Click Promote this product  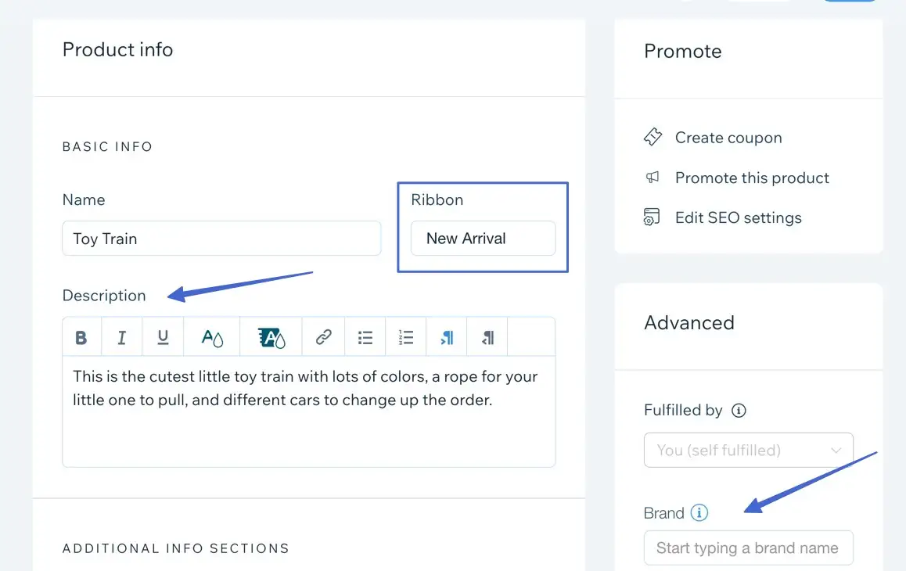click(751, 178)
